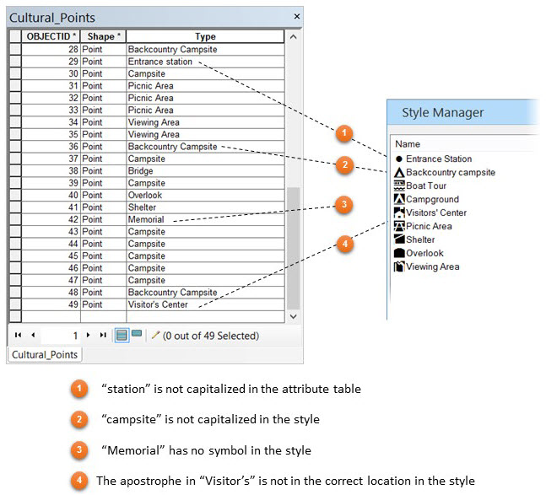Go to the first record

18,335
